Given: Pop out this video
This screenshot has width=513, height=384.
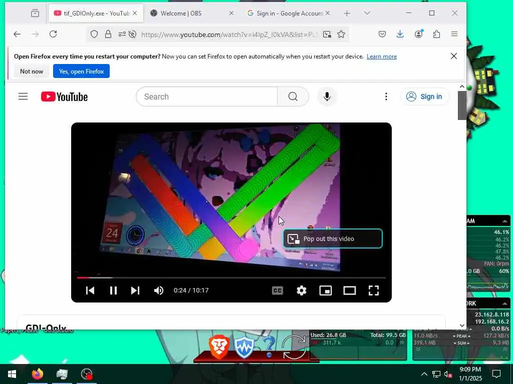Looking at the screenshot, I should pyautogui.click(x=333, y=238).
